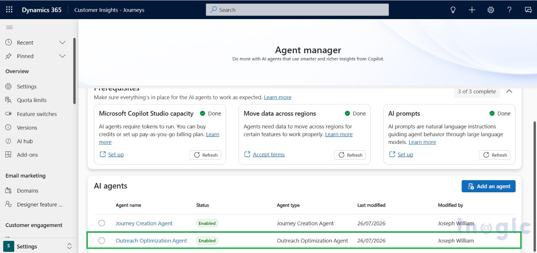
Task: Click the AI prompts Done checkmark
Action: tap(492, 114)
